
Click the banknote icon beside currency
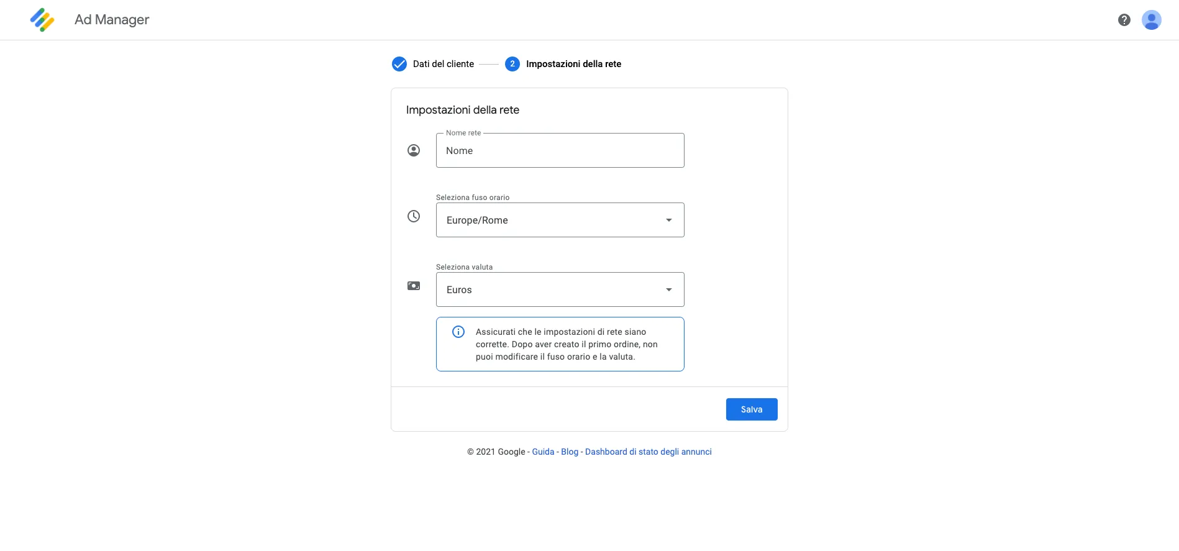[413, 286]
